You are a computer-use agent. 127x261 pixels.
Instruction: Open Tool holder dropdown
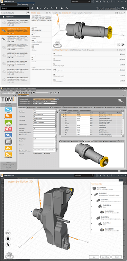(x=55, y=120)
